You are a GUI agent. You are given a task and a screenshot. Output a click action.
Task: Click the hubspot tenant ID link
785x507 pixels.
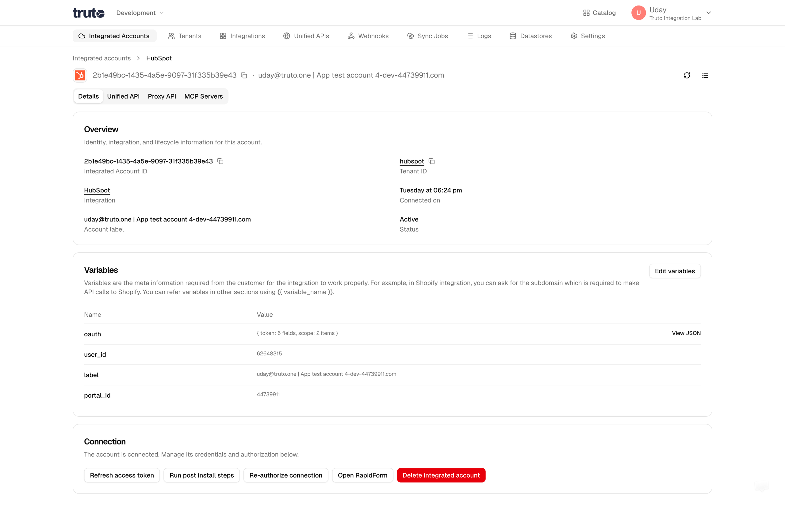[x=412, y=161]
